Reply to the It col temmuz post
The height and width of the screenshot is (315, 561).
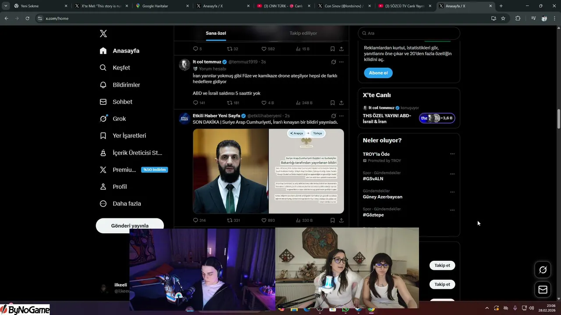[199, 103]
